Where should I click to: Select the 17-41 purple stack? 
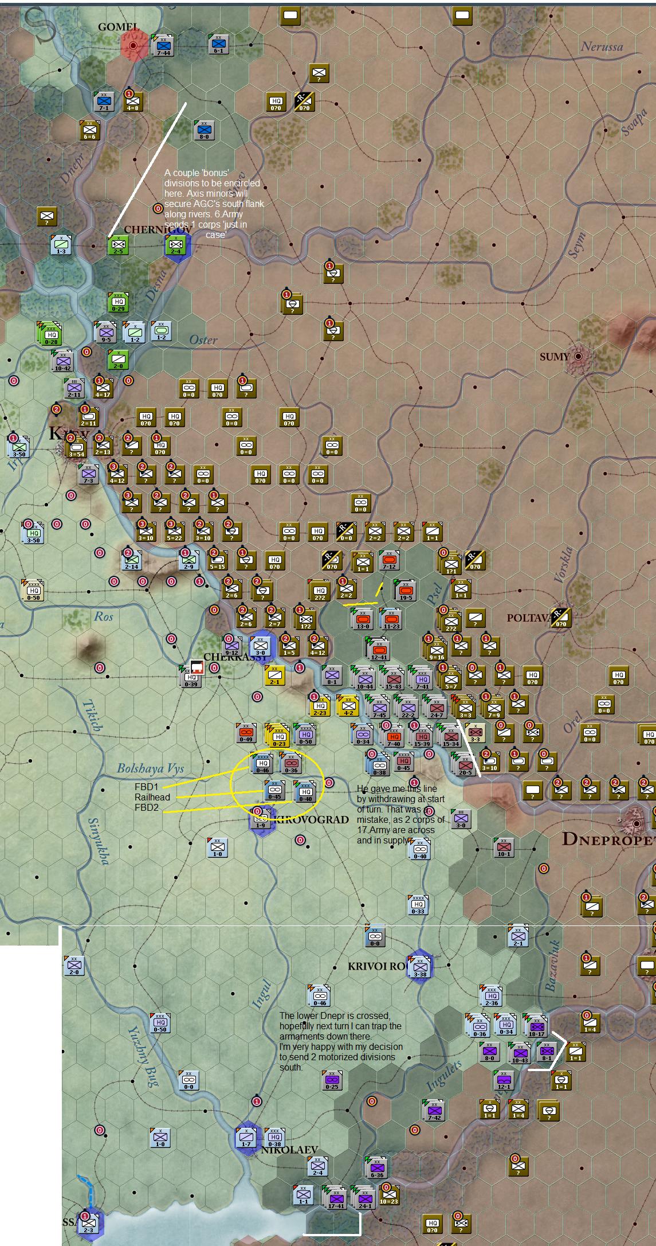tap(335, 1197)
